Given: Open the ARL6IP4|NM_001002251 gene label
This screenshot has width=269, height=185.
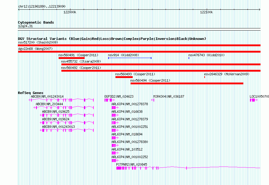Looking at the screenshot, I should pyautogui.click(x=130, y=127).
